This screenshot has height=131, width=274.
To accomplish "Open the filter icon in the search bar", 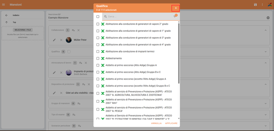I will 175,16.
